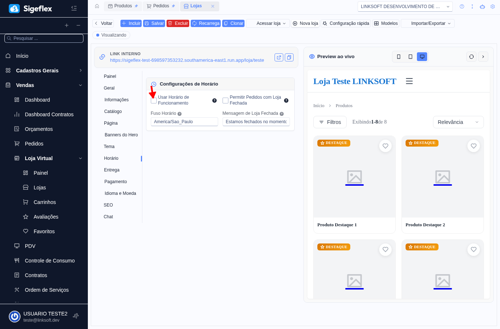Click the Salvar button
Image resolution: width=500 pixels, height=329 pixels.
(154, 23)
